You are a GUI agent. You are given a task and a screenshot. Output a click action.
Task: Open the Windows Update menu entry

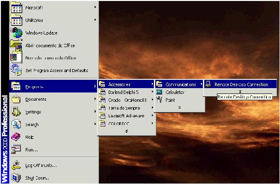click(x=54, y=33)
